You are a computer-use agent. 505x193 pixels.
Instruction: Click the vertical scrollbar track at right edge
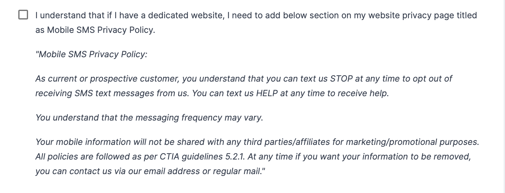pos(504,96)
